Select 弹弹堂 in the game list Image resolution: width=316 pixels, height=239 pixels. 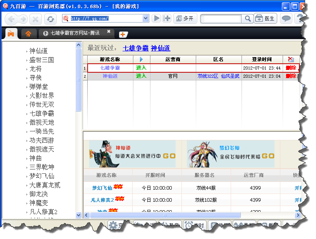coord(38,87)
